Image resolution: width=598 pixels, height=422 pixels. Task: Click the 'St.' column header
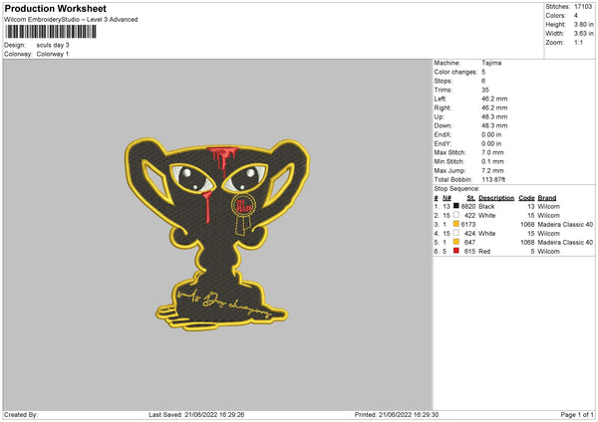point(471,198)
